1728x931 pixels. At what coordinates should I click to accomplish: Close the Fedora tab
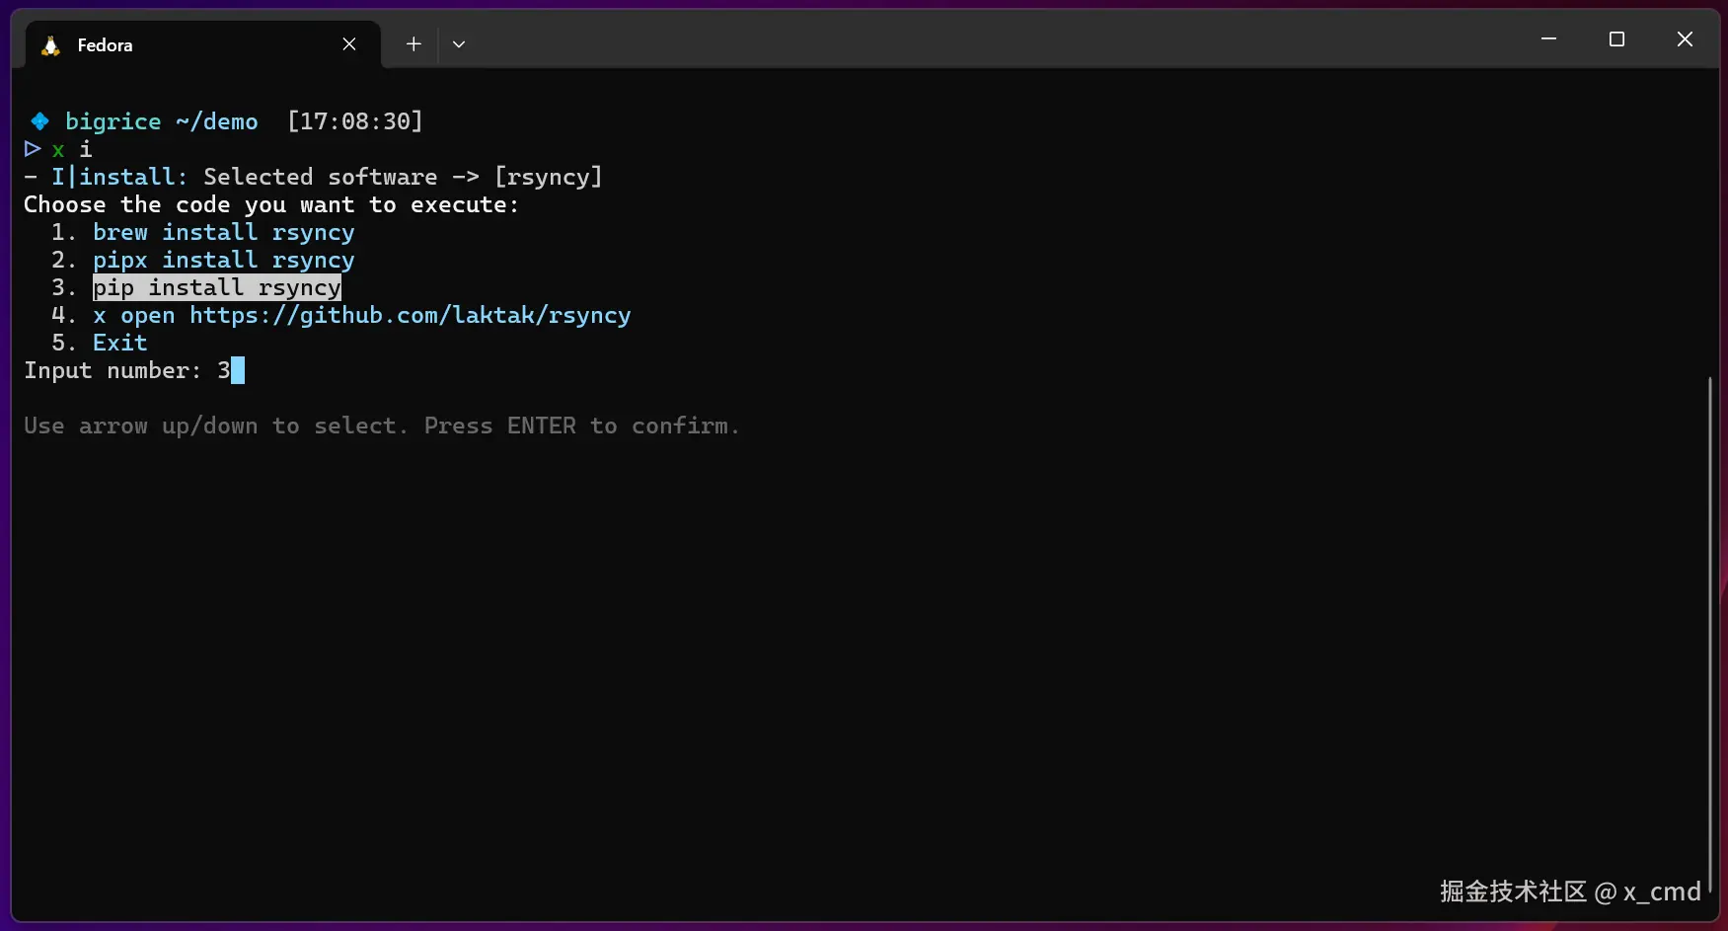[349, 44]
